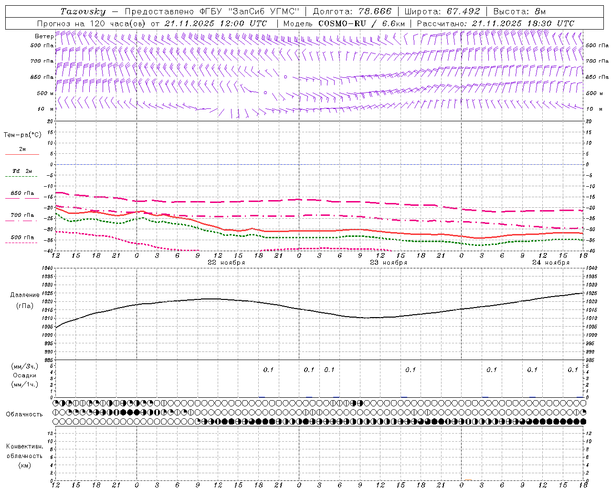Click the 24 ноября date label

point(551,263)
